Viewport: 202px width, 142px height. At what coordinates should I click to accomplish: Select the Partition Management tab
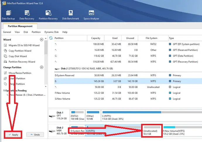pos(20,26)
